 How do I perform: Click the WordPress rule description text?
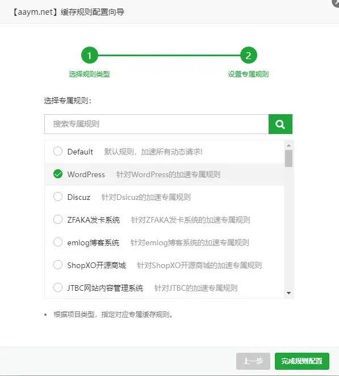point(168,174)
